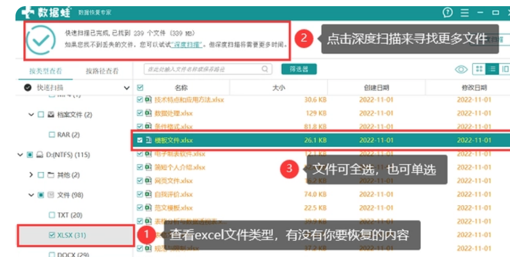Uncheck the checkbox for 简短个人介绍.xlsx

[x=140, y=167]
